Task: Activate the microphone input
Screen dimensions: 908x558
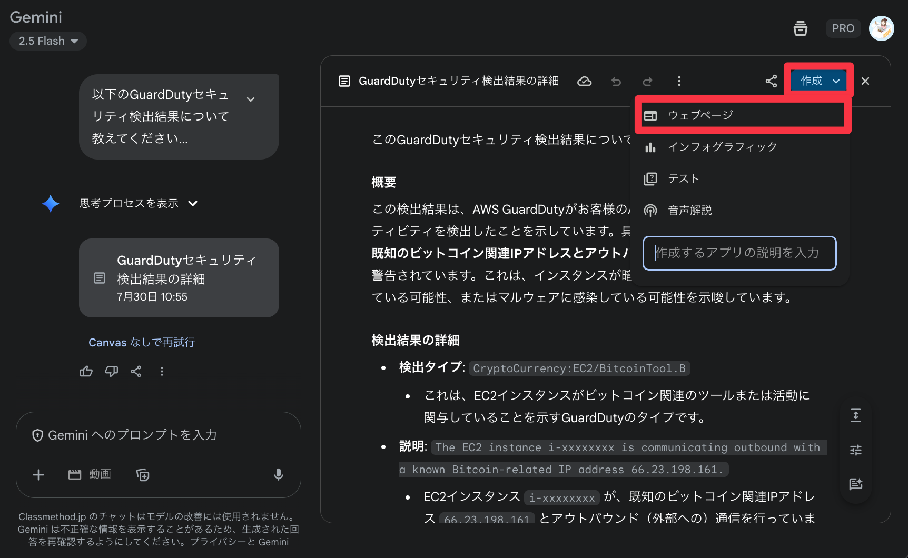Action: 279,475
